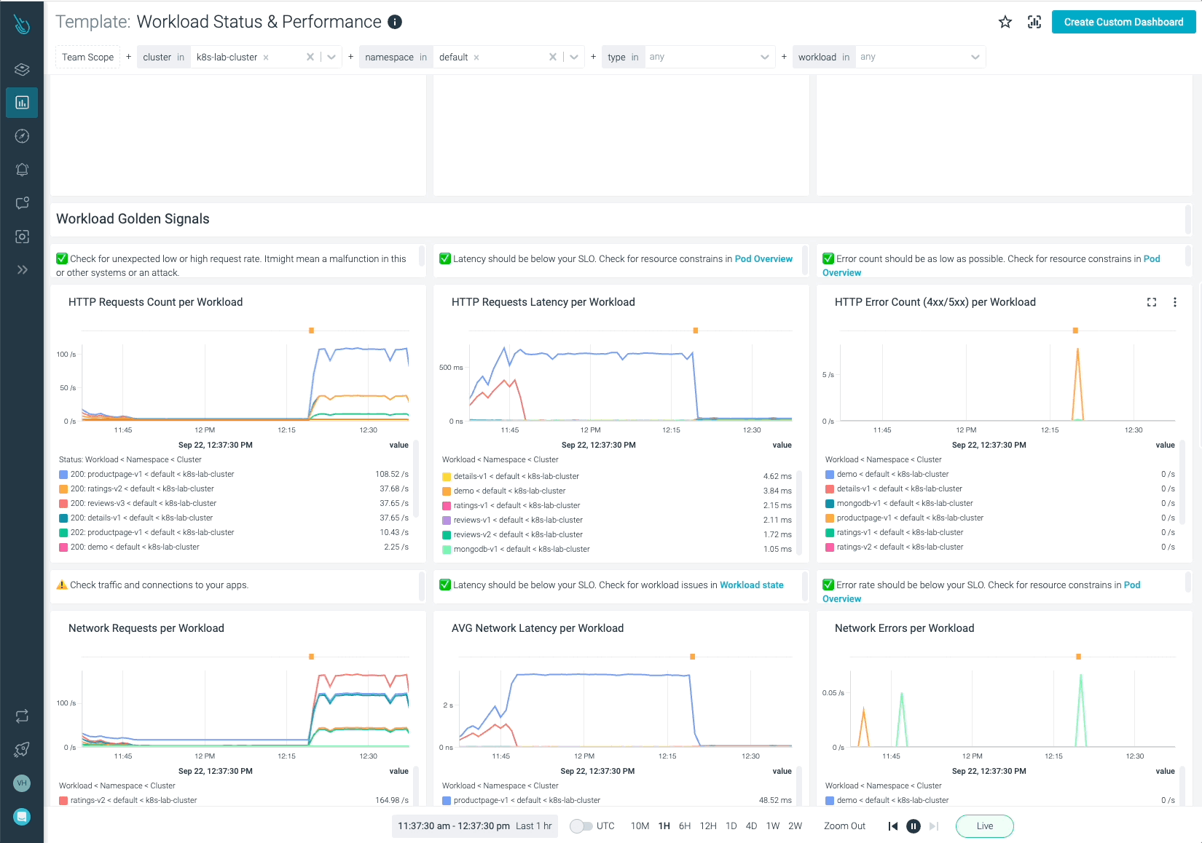This screenshot has width=1202, height=843.
Task: Open three-dot menu on HTTP Error Count panel
Action: (x=1174, y=302)
